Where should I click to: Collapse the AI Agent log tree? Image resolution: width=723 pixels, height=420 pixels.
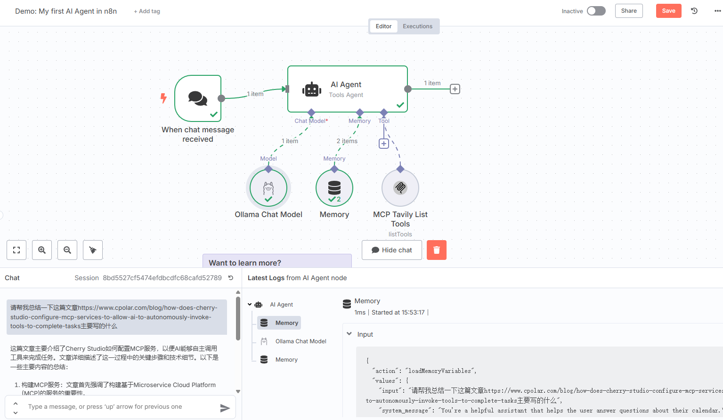(250, 305)
